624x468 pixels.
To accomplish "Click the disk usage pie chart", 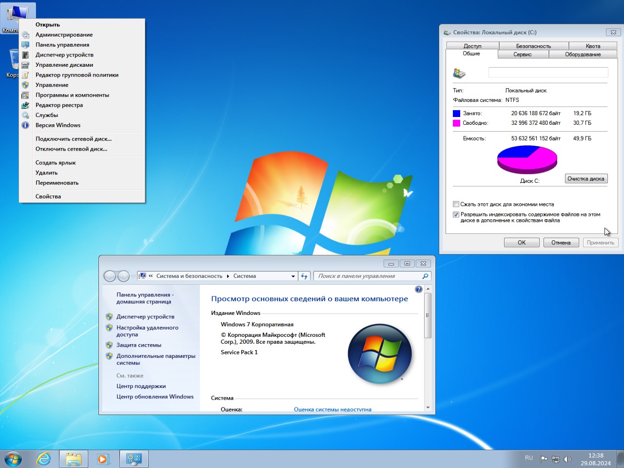I will [527, 159].
